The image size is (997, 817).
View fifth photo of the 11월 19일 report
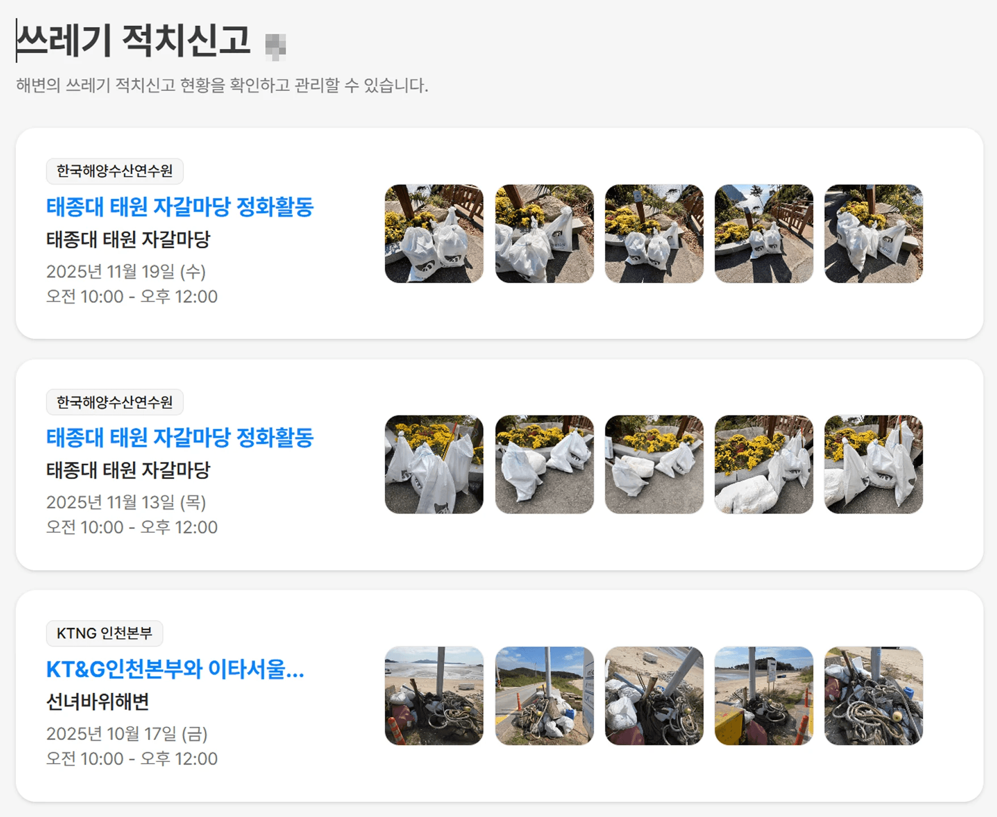(873, 234)
